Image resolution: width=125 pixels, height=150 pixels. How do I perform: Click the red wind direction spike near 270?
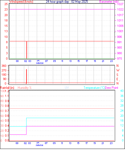26,76
